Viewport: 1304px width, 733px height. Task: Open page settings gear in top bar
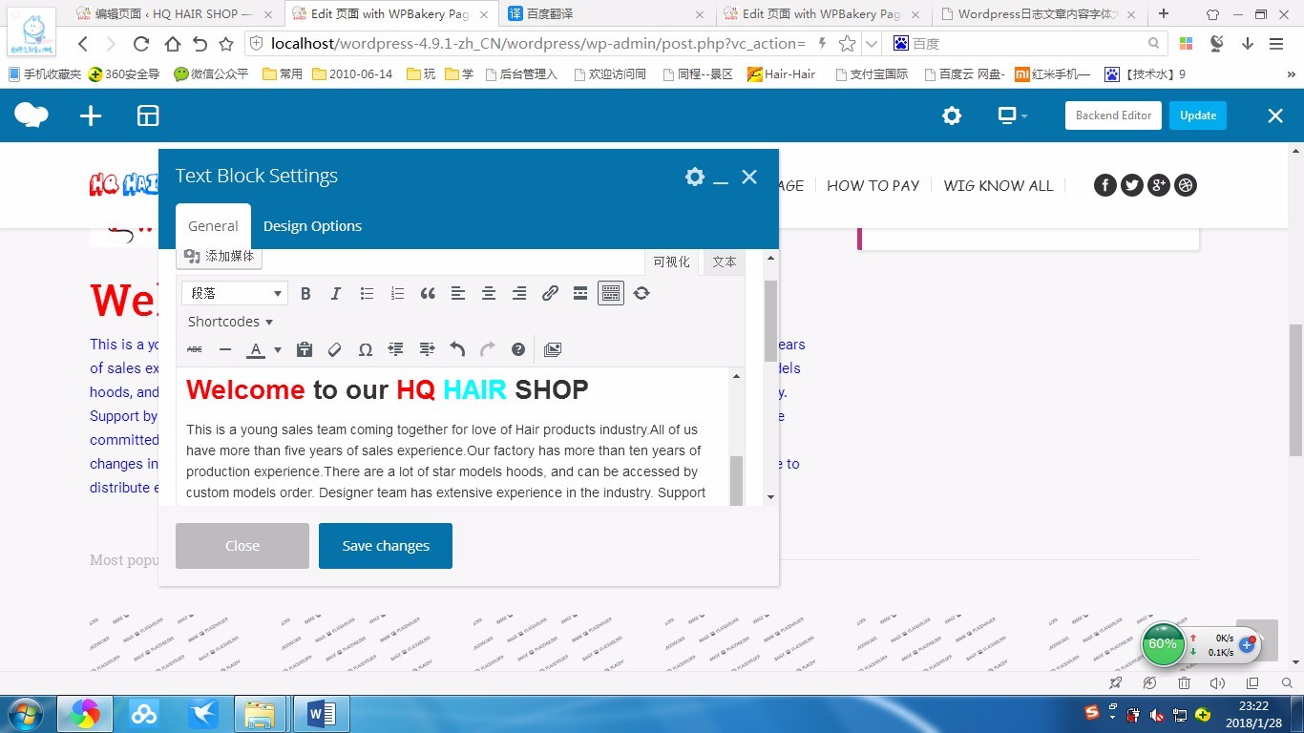point(952,115)
